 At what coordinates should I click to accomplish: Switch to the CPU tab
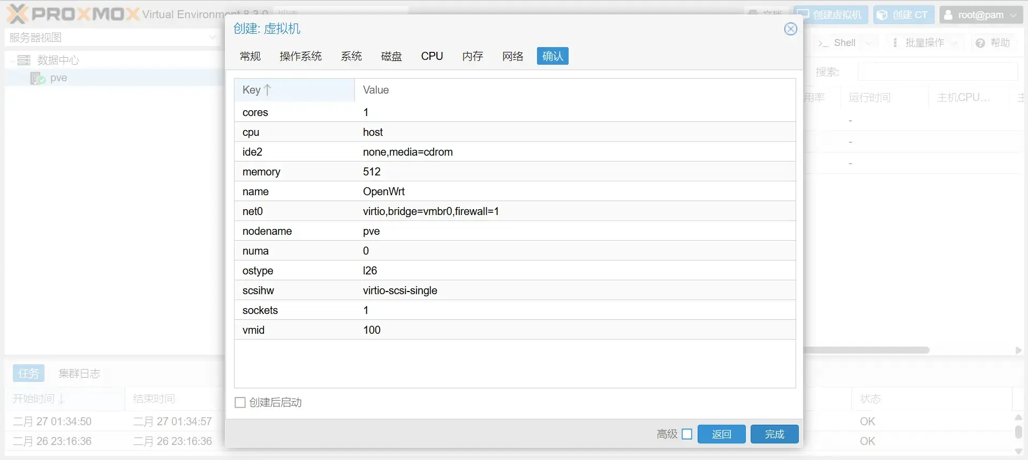click(x=432, y=56)
